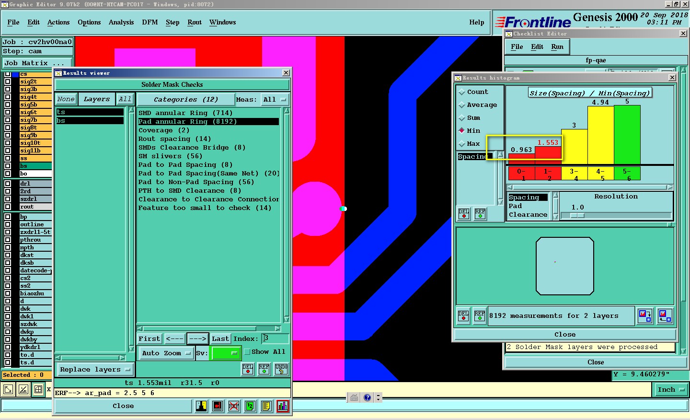Image resolution: width=690 pixels, height=420 pixels.
Task: Open the Analysis menu
Action: (x=121, y=23)
